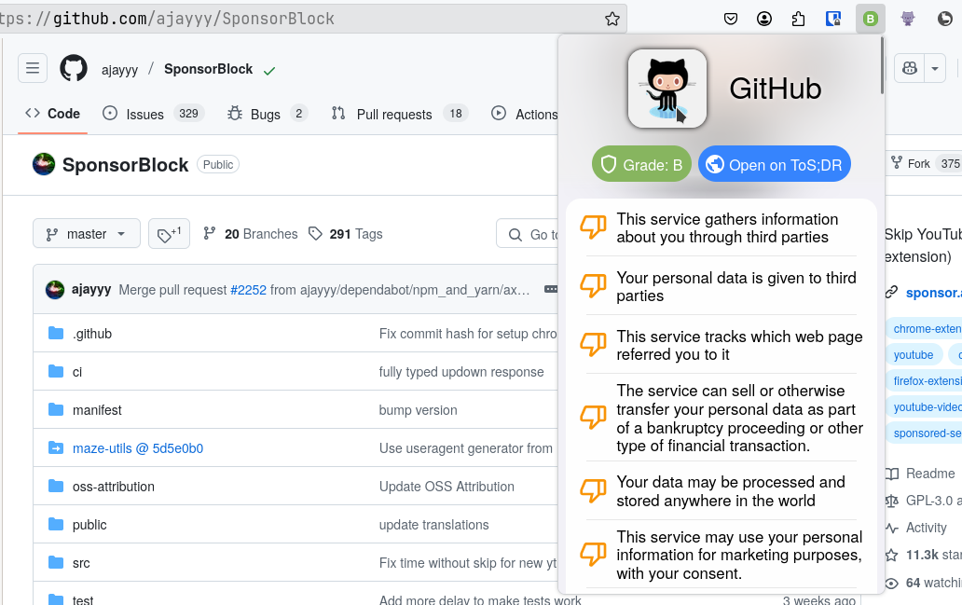This screenshot has height=605, width=962.
Task: Click the SponsorBlock repository avatar
Action: click(x=44, y=164)
